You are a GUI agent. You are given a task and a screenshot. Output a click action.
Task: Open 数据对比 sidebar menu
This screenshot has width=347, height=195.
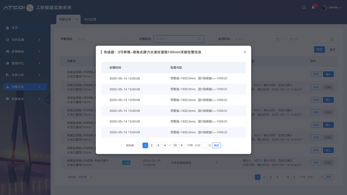tap(25, 63)
